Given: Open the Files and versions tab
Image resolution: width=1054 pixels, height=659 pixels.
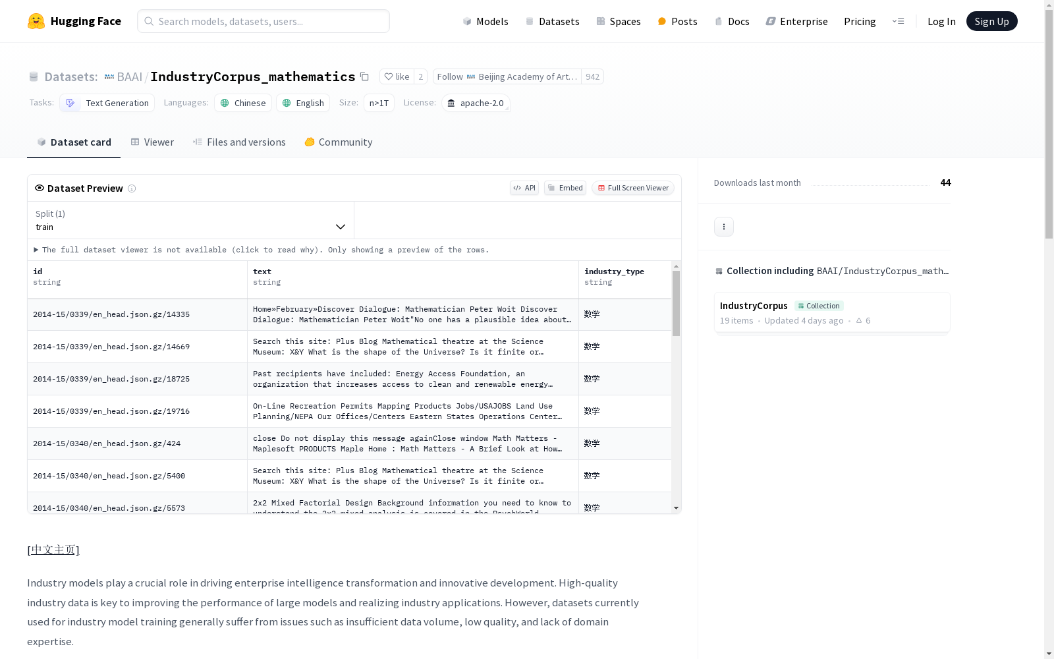Looking at the screenshot, I should [239, 142].
